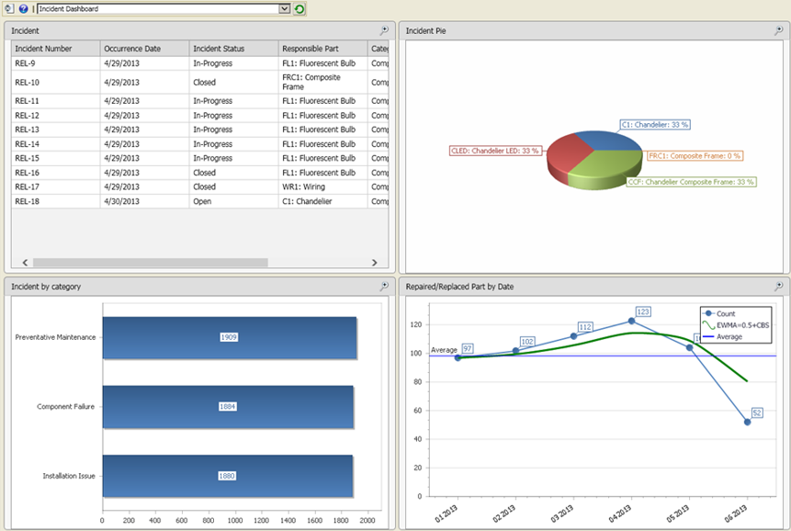This screenshot has width=791, height=531.
Task: Click the green refresh dashboard icon
Action: [x=299, y=8]
